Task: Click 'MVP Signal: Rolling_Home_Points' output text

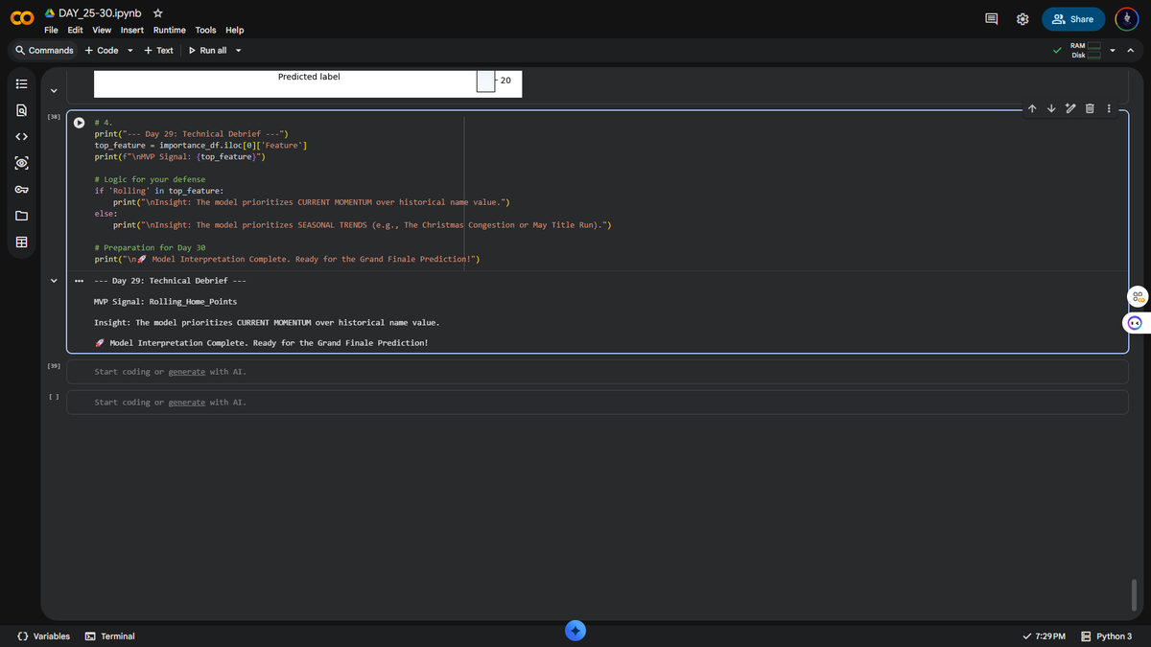Action: point(166,301)
